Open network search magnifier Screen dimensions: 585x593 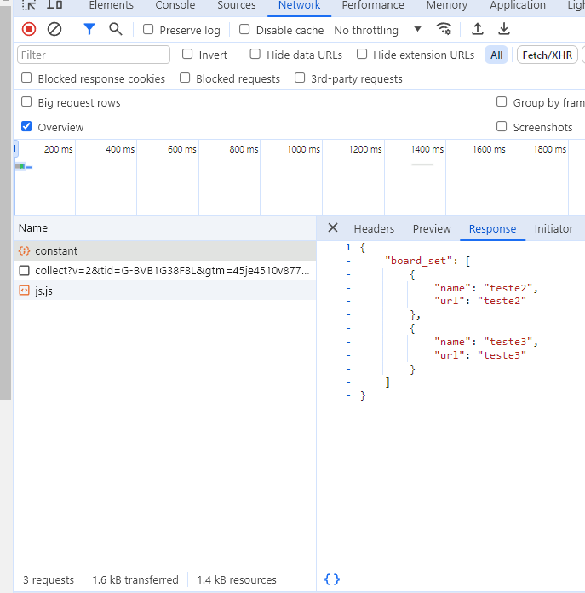pyautogui.click(x=116, y=29)
